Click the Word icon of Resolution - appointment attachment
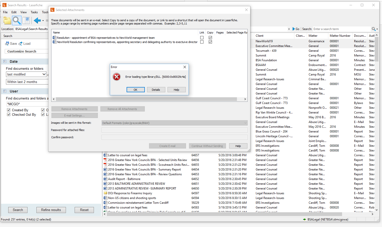 coord(54,38)
